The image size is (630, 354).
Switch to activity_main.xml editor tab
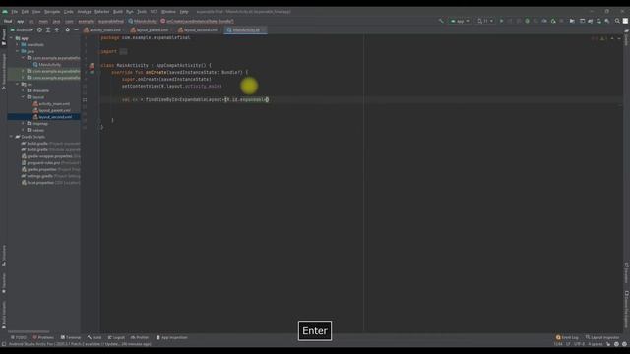[104, 30]
